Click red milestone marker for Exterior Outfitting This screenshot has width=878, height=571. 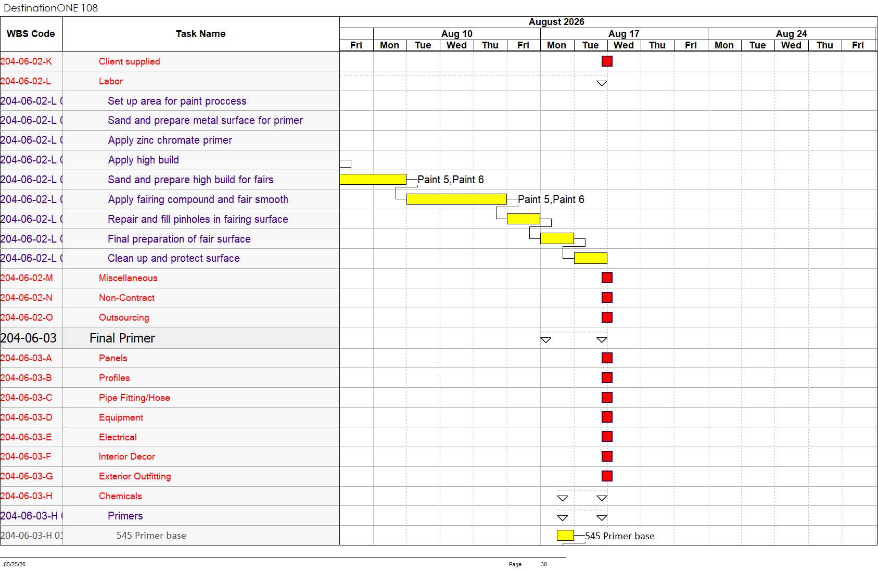click(607, 476)
